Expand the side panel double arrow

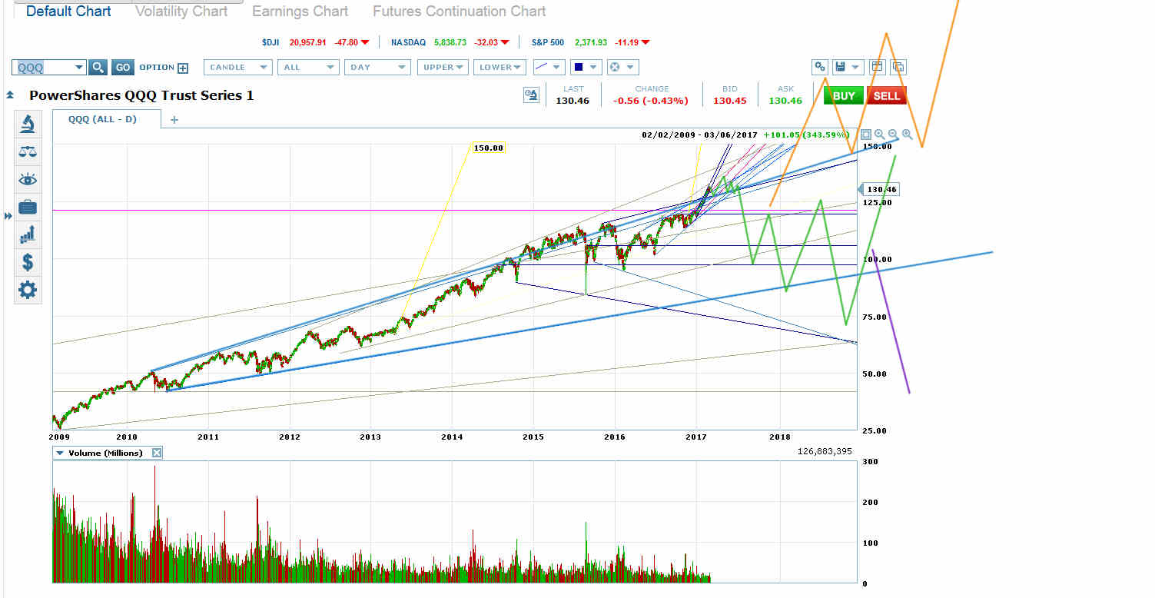coord(8,217)
